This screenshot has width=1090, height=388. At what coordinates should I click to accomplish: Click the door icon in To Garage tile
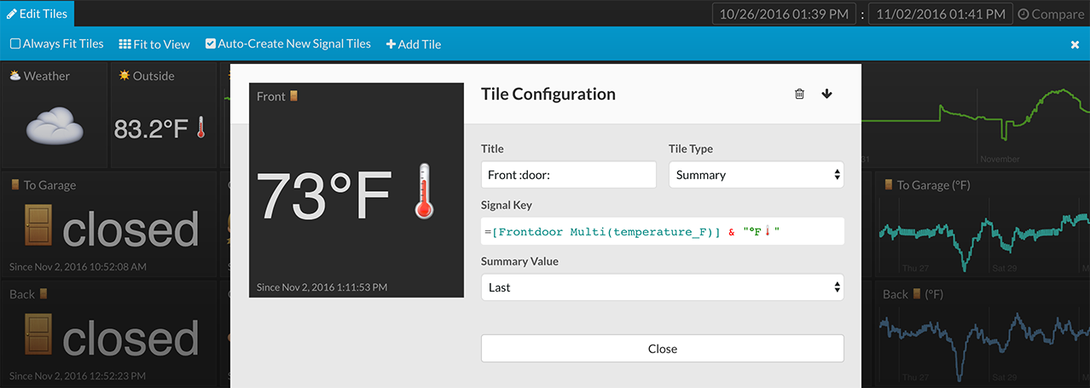[38, 229]
